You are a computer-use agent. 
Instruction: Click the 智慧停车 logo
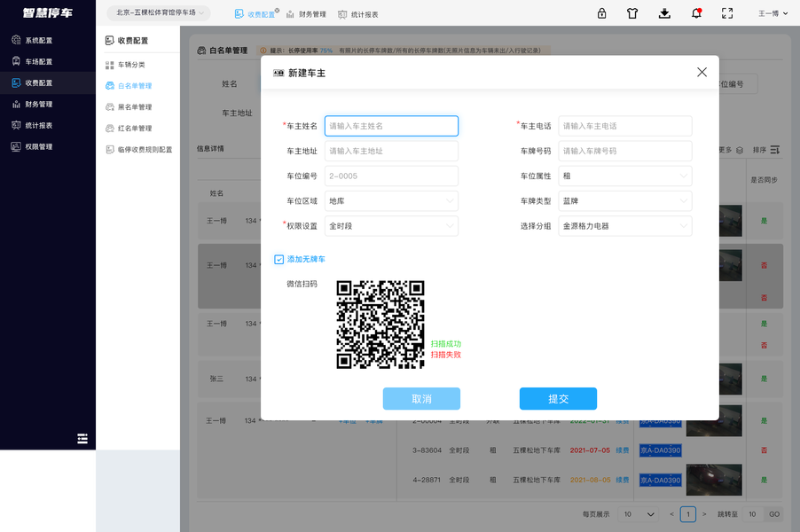tap(47, 12)
